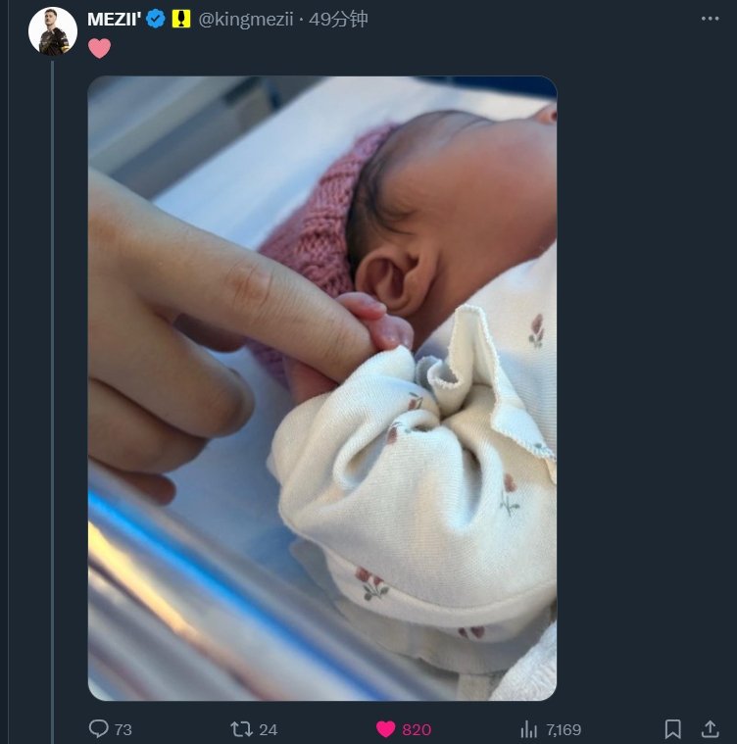
Task: Open the 49分钟 timestamp link
Action: pos(338,20)
